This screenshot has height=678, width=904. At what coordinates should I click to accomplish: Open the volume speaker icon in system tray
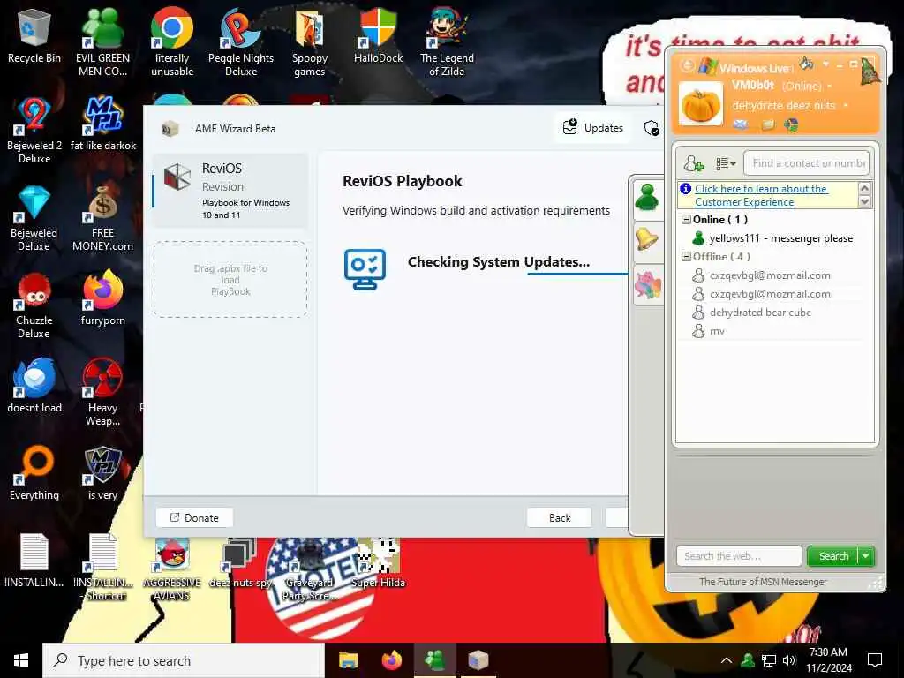(789, 660)
